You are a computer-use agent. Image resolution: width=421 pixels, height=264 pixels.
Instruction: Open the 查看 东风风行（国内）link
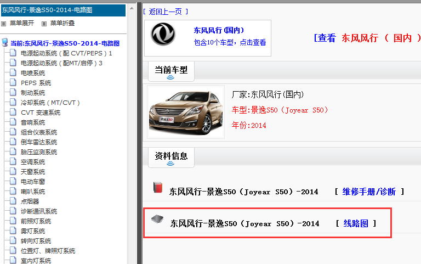click(367, 38)
